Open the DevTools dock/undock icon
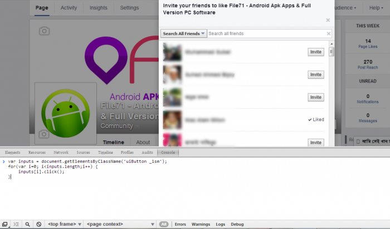This screenshot has height=229, width=390. click(x=5, y=225)
